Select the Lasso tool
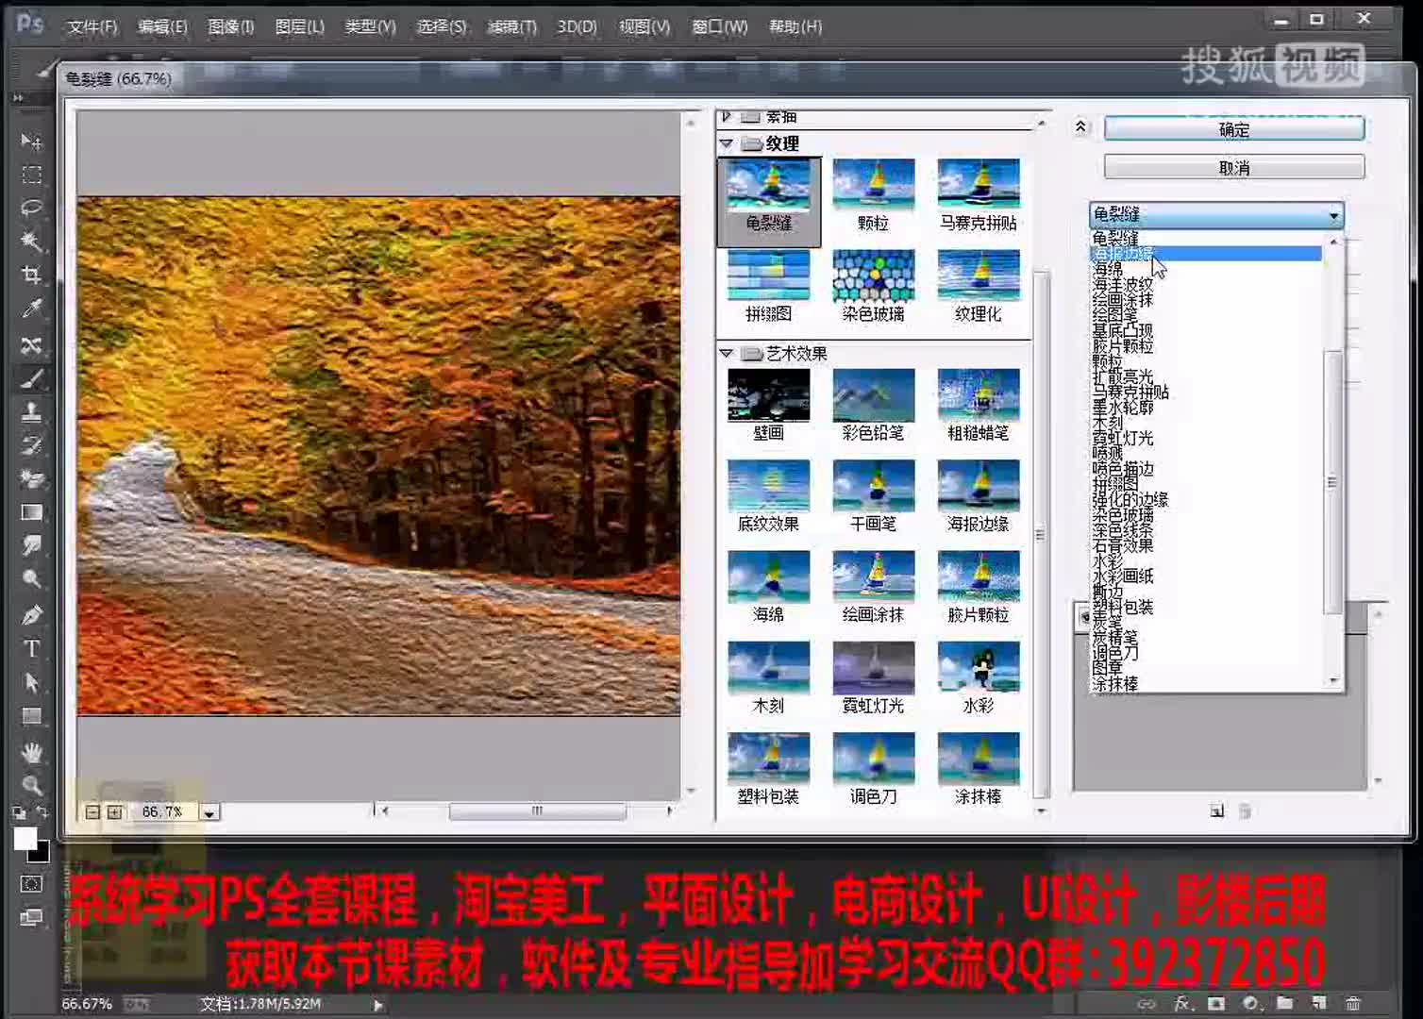The height and width of the screenshot is (1019, 1423). 31,209
